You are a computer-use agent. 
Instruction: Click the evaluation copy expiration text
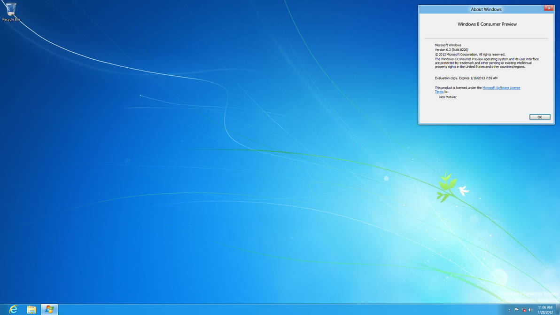click(x=466, y=78)
